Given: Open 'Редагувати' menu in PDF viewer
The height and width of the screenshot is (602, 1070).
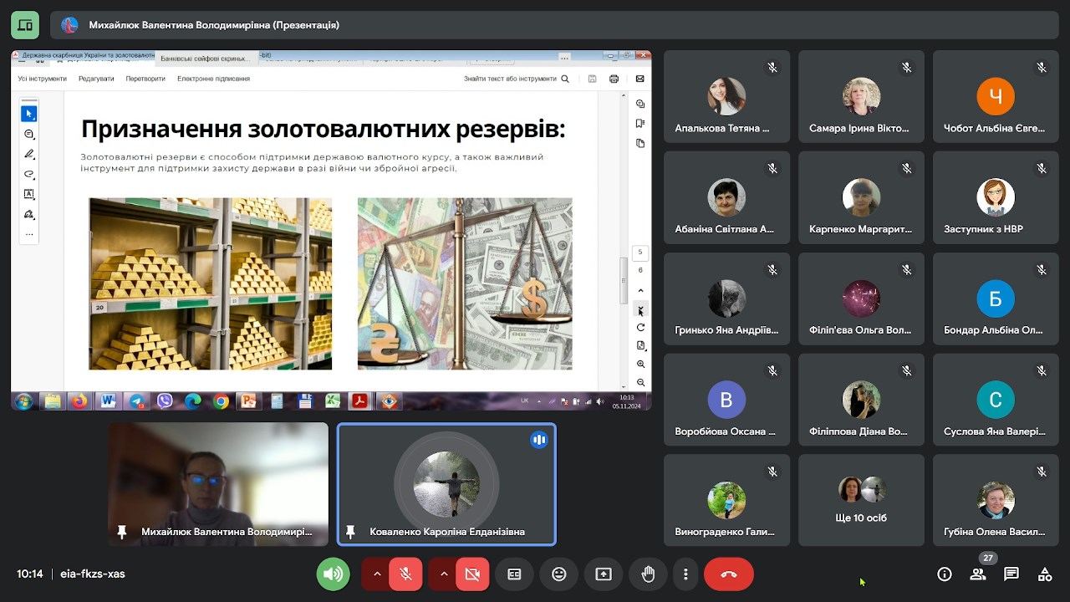Looking at the screenshot, I should pos(96,79).
